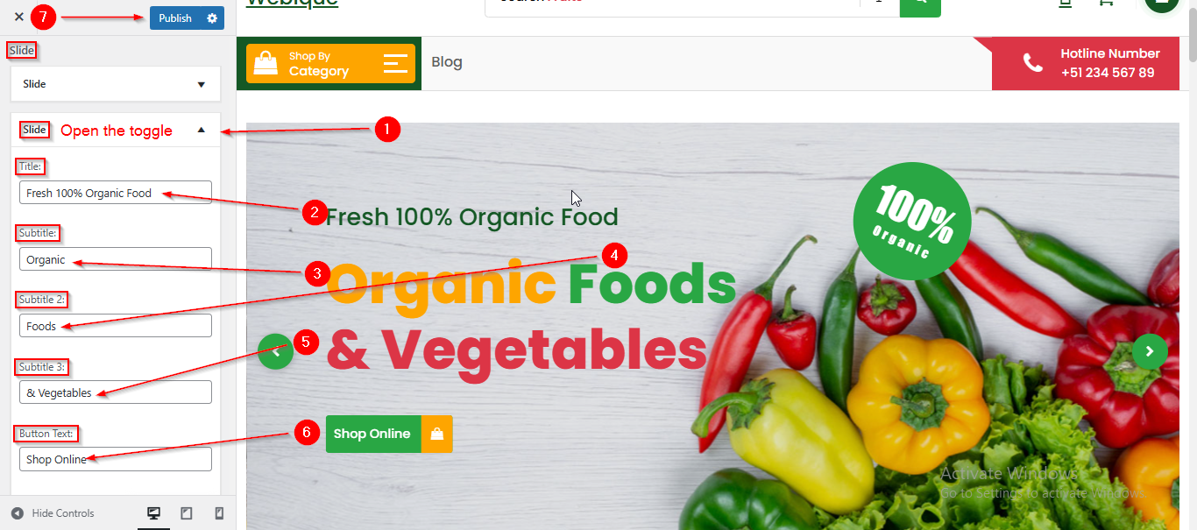Screen dimensions: 1197x530
Task: Go to next slide arrow
Action: point(1150,351)
